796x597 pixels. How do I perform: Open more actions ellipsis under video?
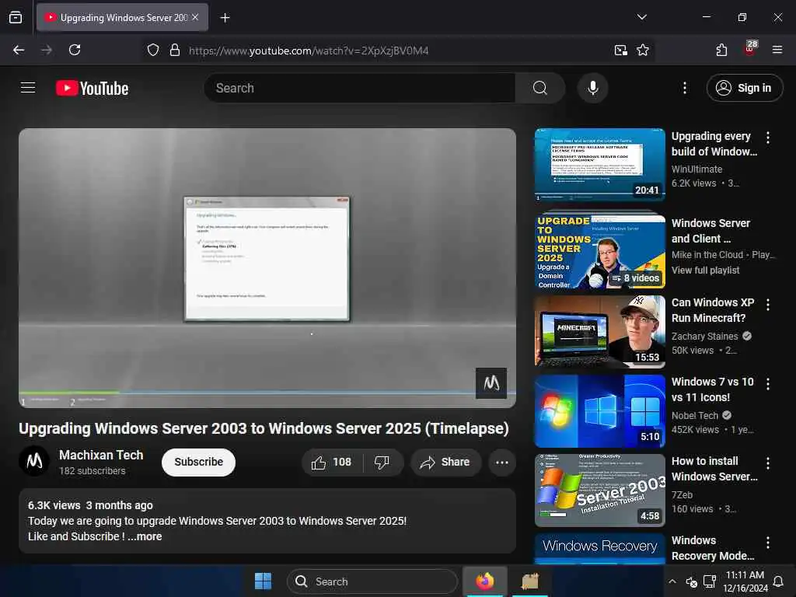[x=502, y=462]
